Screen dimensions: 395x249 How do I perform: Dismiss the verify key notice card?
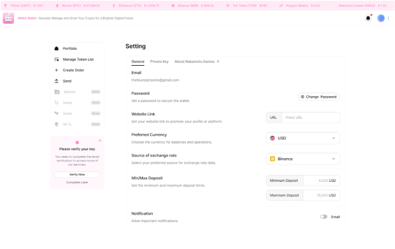[100, 140]
